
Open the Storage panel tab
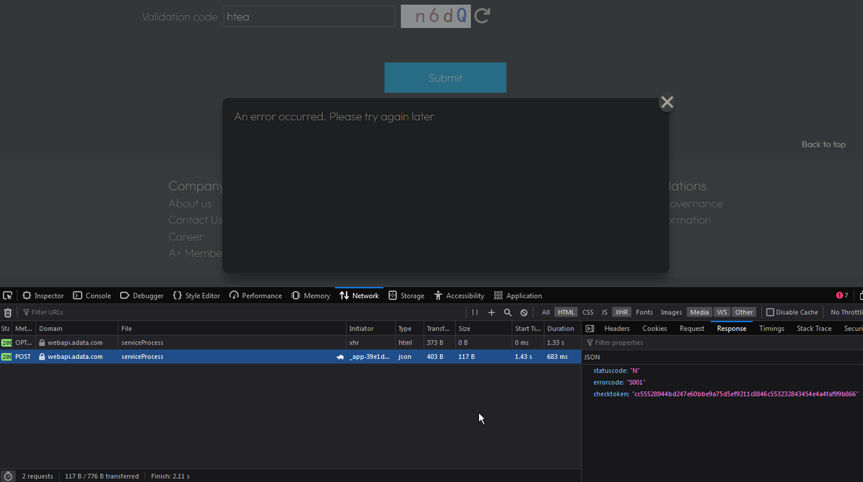[x=406, y=296]
